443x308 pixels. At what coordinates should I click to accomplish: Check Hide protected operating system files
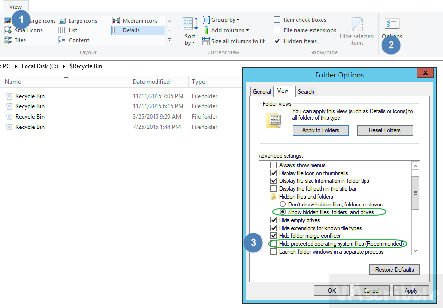tap(273, 244)
